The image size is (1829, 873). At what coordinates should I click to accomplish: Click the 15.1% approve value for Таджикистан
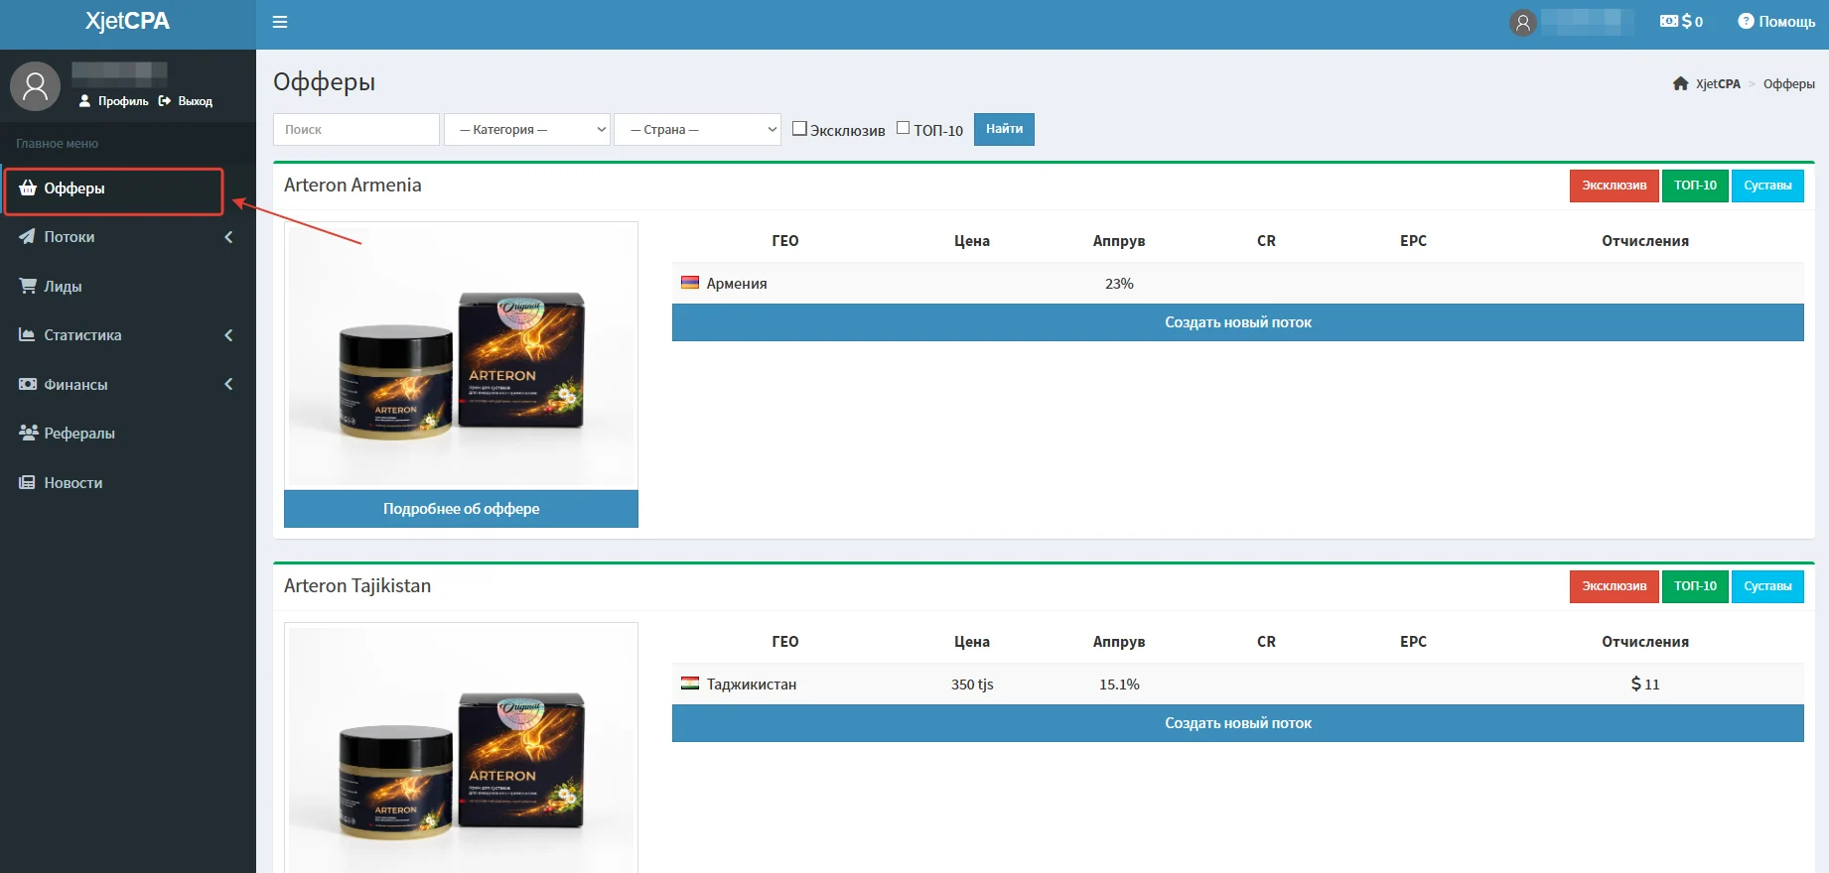[1119, 685]
